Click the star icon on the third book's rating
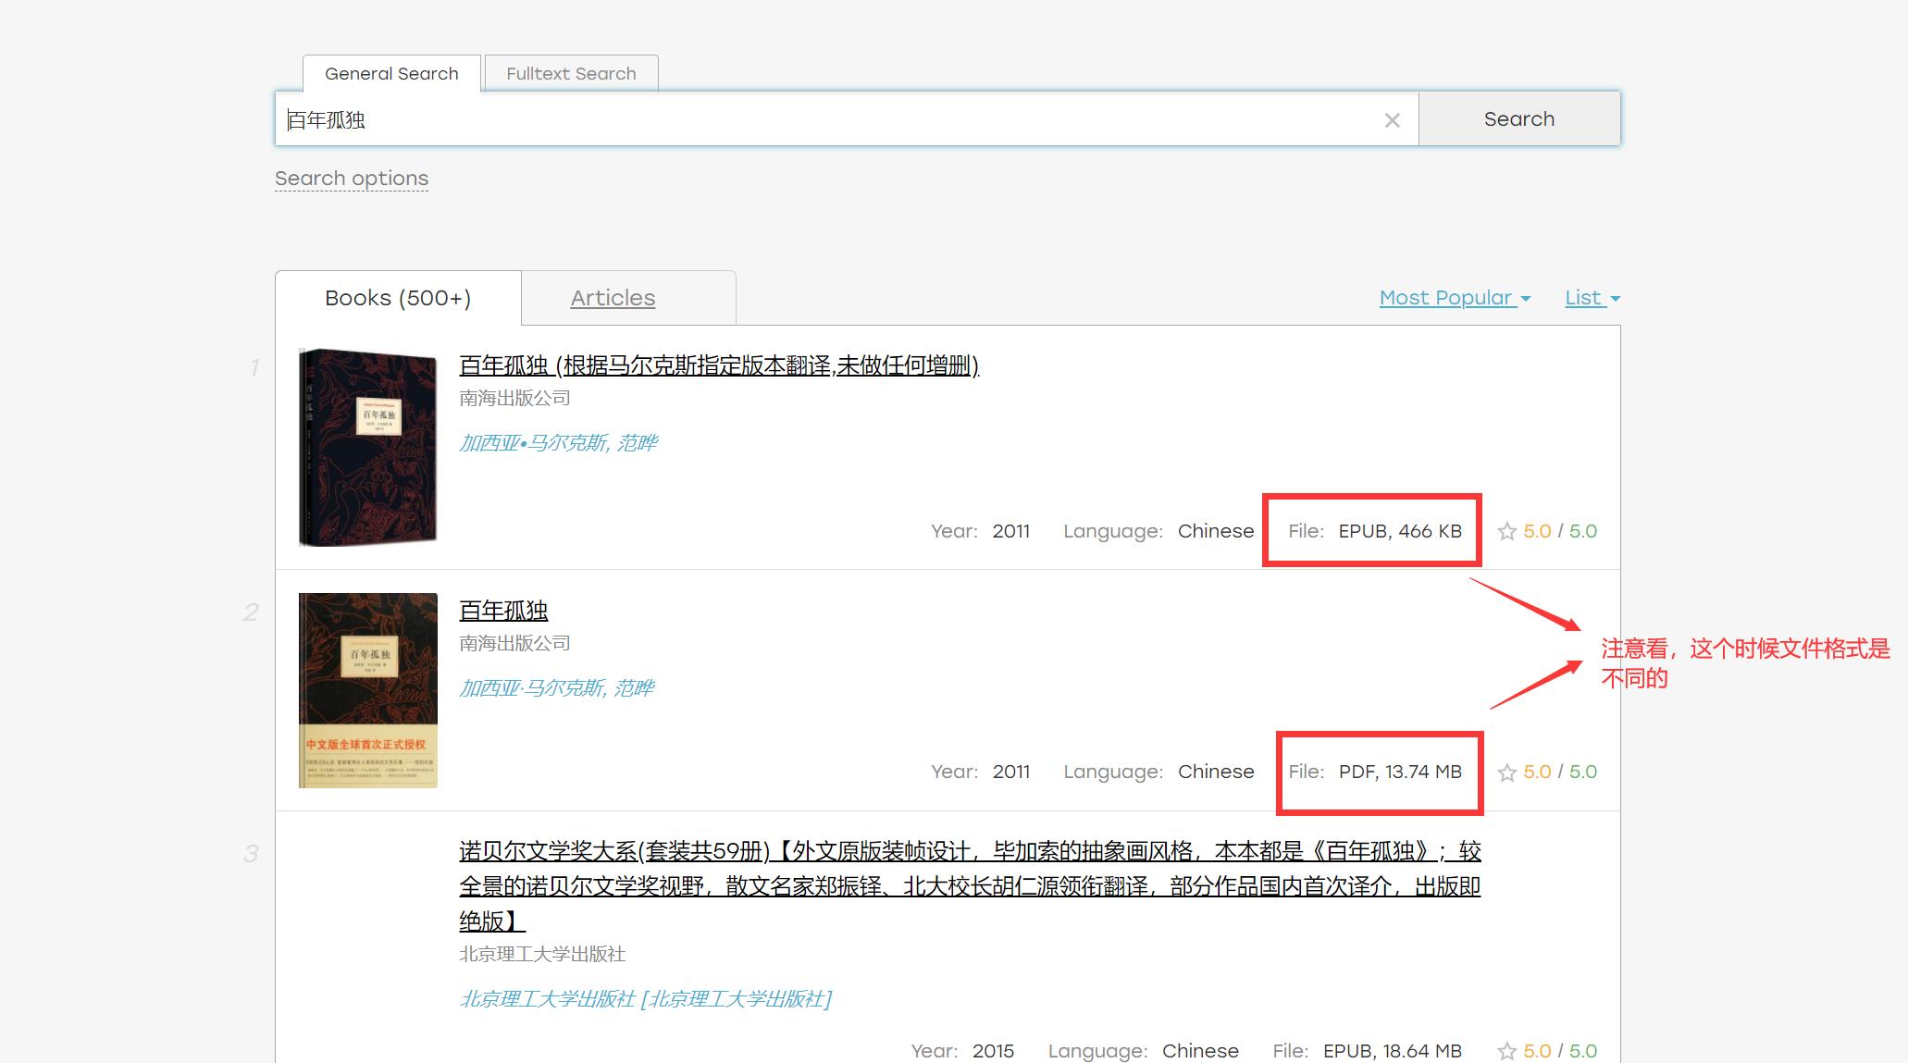This screenshot has width=1908, height=1063. [1506, 1051]
